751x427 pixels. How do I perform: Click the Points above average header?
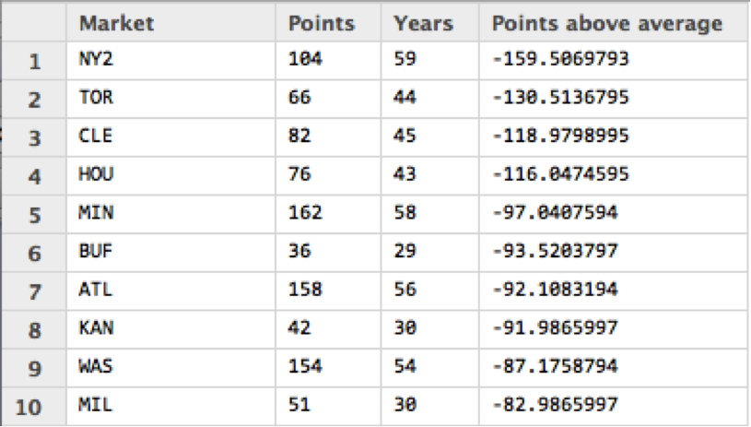(606, 23)
